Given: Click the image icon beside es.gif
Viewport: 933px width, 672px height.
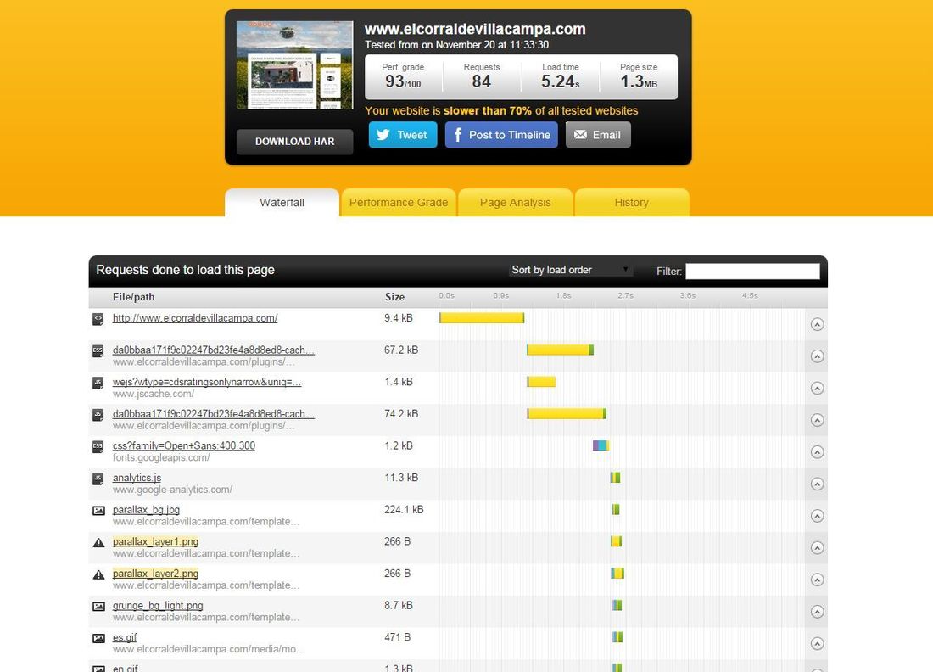Looking at the screenshot, I should [98, 639].
